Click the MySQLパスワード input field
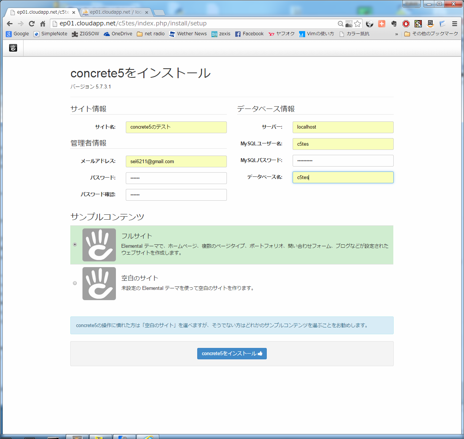Viewport: 464px width, 439px height. [343, 160]
